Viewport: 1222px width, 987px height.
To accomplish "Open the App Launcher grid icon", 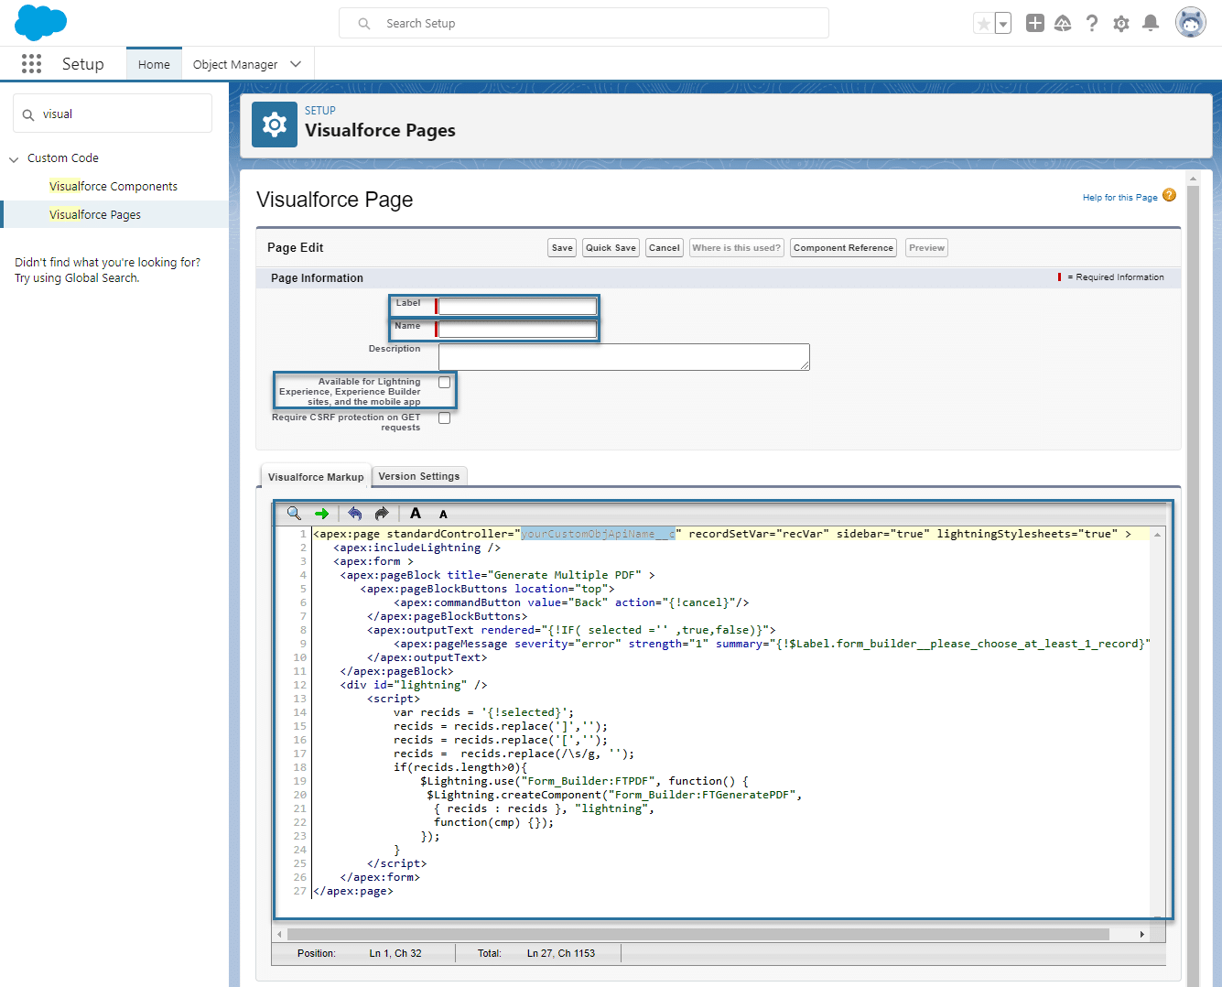I will (x=30, y=63).
